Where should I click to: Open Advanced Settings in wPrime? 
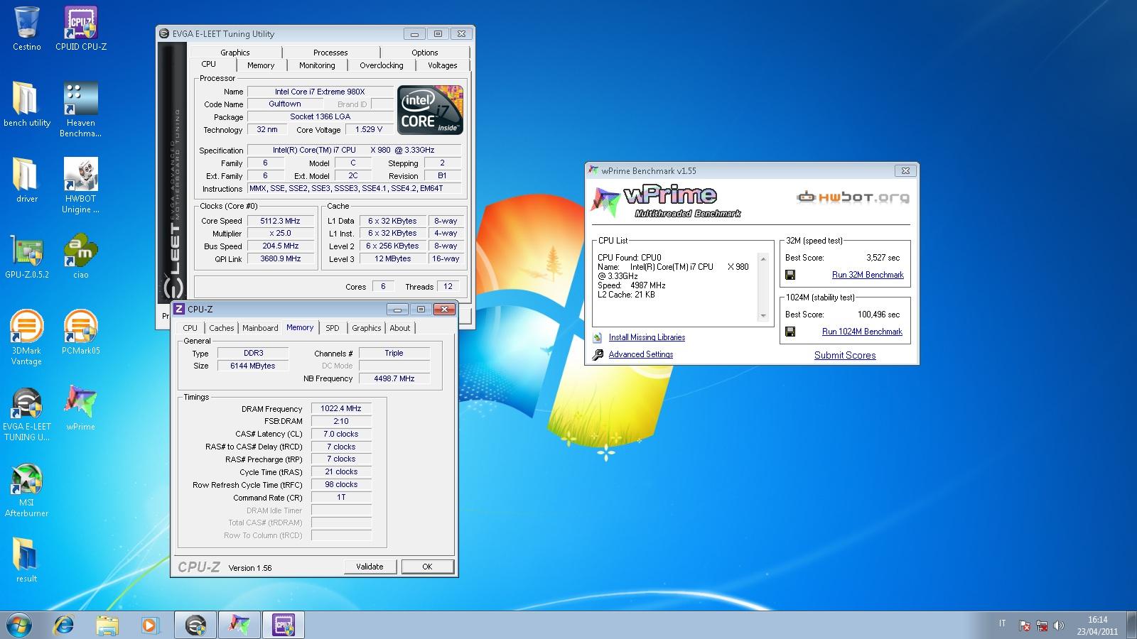[640, 354]
